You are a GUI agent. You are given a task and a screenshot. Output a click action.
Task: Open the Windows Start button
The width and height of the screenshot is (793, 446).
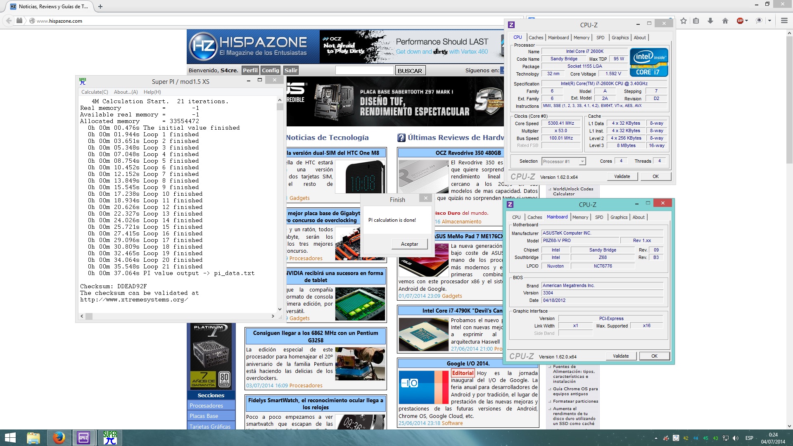pyautogui.click(x=10, y=438)
